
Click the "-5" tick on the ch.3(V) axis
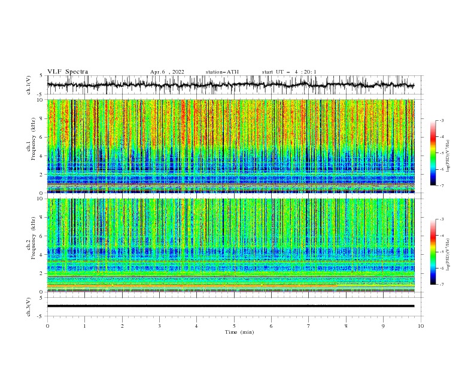click(x=41, y=316)
